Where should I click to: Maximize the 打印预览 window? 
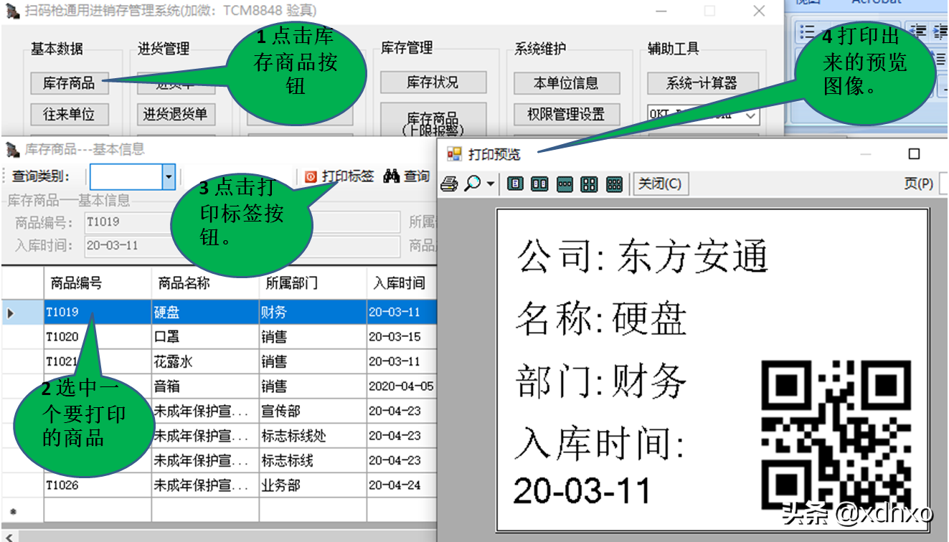tap(914, 154)
